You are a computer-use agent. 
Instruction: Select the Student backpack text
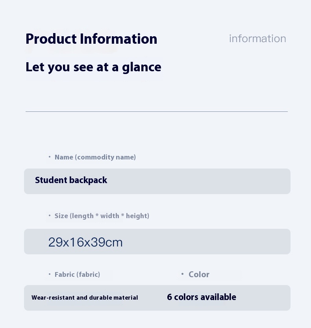pyautogui.click(x=71, y=180)
